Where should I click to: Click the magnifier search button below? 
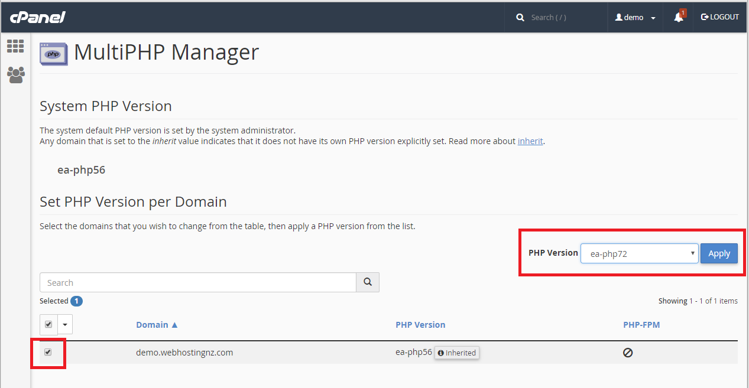(x=367, y=282)
